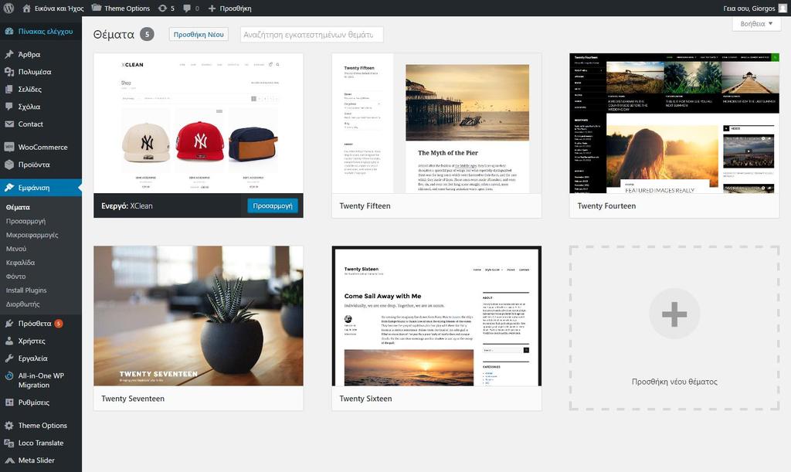Click the Giorgos user avatar
Viewport: 791px width, 472px height.
coord(783,8)
